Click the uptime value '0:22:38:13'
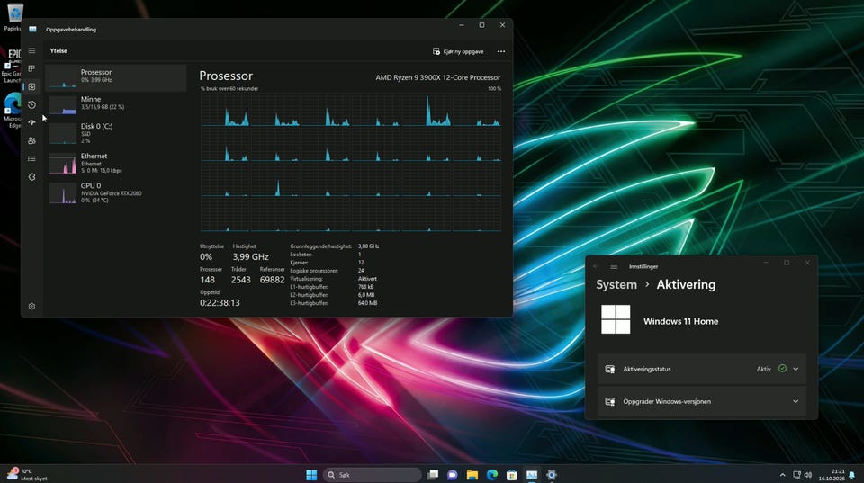 click(x=220, y=303)
